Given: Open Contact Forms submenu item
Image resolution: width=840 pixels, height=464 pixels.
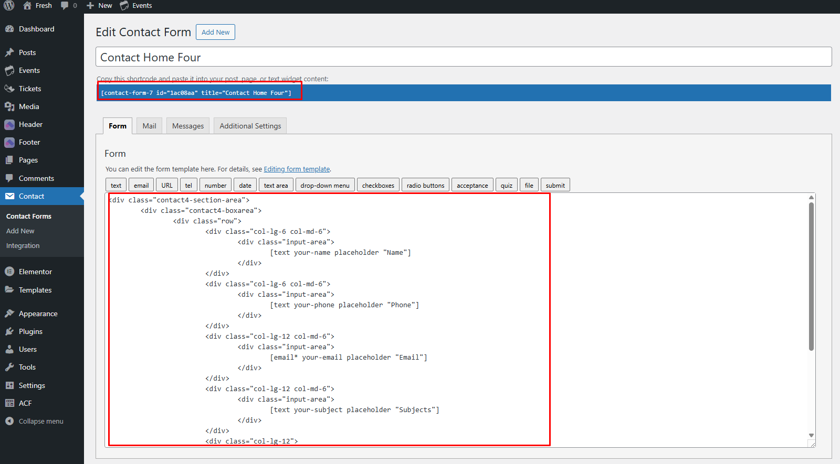Looking at the screenshot, I should tap(29, 216).
